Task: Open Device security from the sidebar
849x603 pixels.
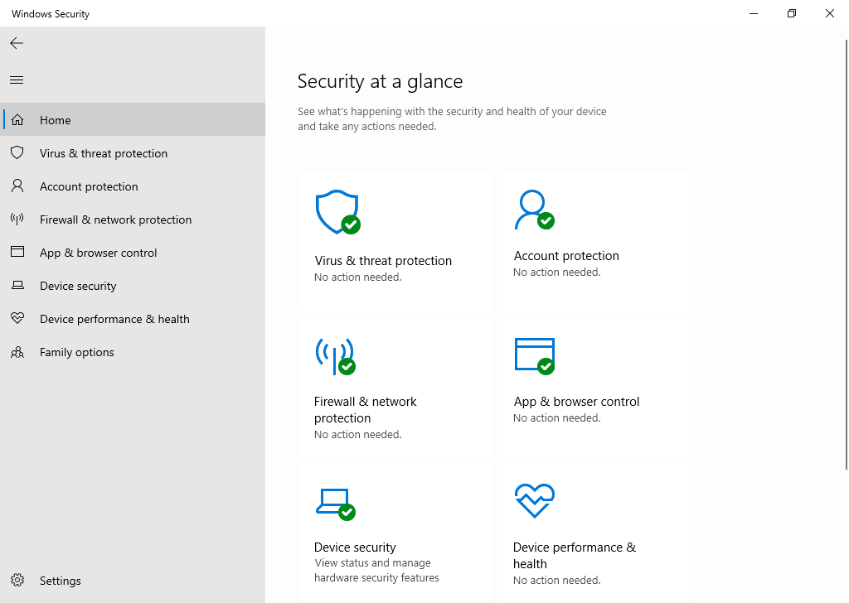Action: click(78, 286)
